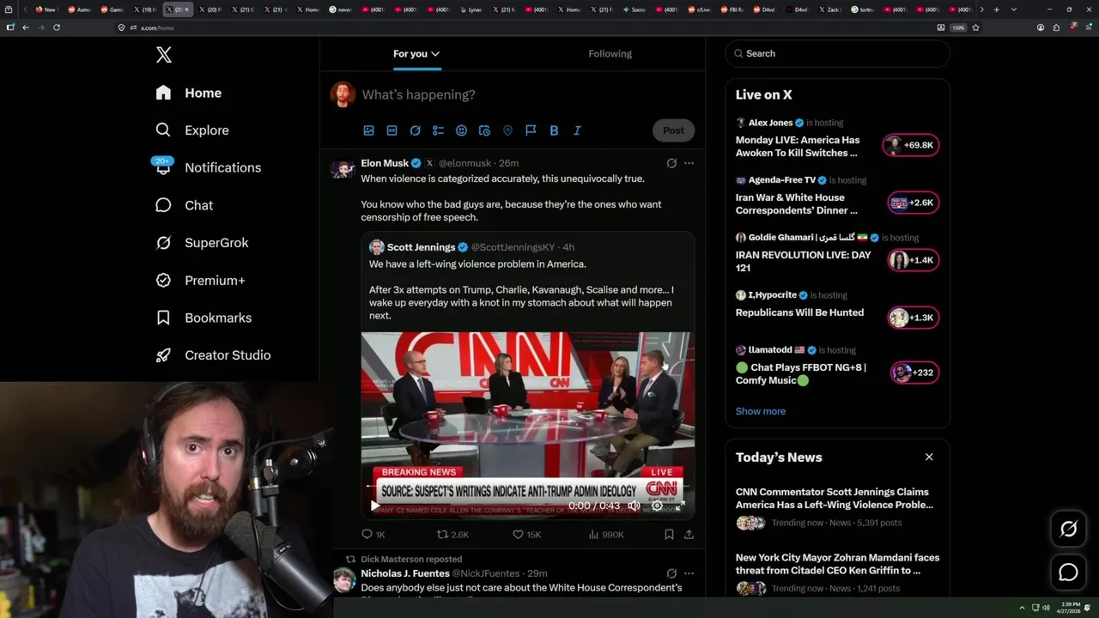Open the X logo home link

coord(164,55)
